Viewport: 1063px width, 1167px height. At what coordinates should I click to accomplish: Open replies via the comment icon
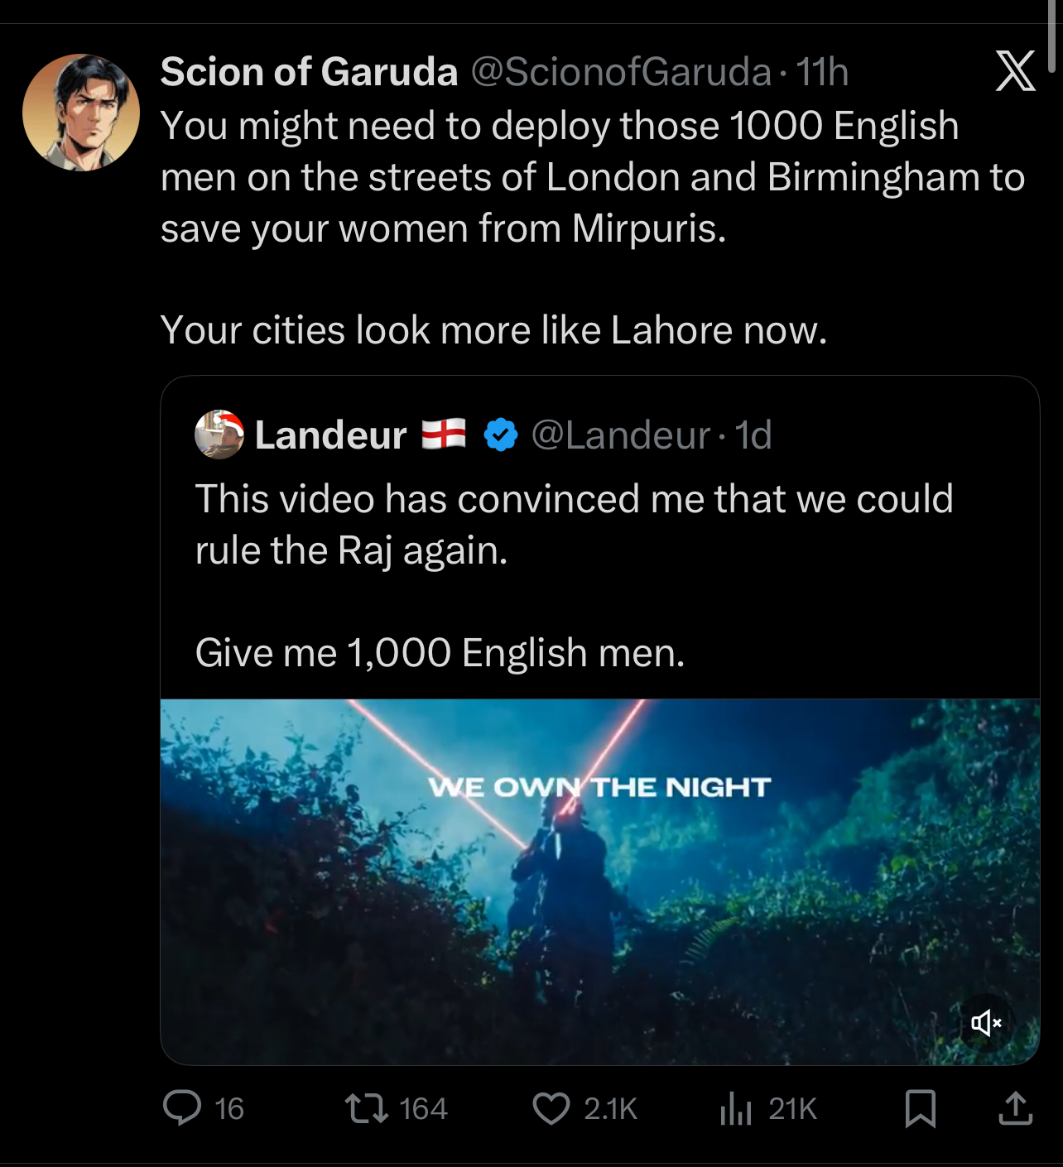[x=182, y=1108]
